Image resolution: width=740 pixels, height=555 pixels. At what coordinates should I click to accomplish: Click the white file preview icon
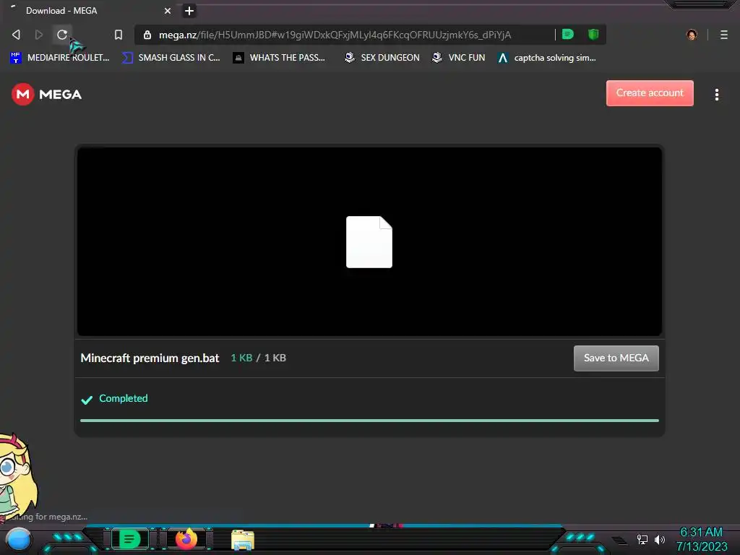(369, 242)
